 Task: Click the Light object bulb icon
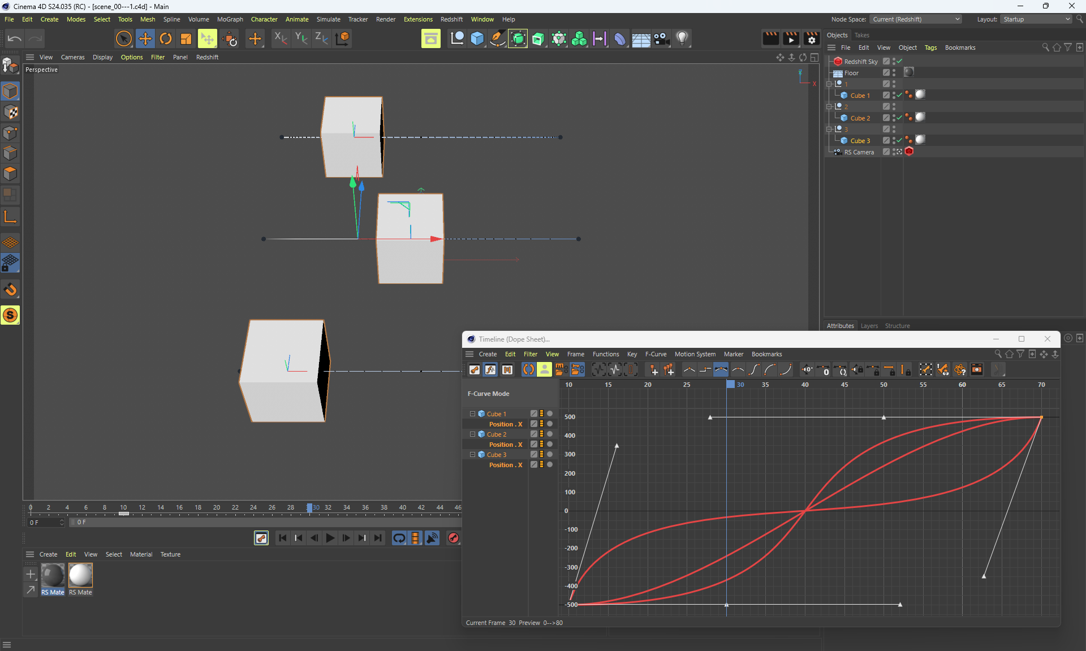682,38
